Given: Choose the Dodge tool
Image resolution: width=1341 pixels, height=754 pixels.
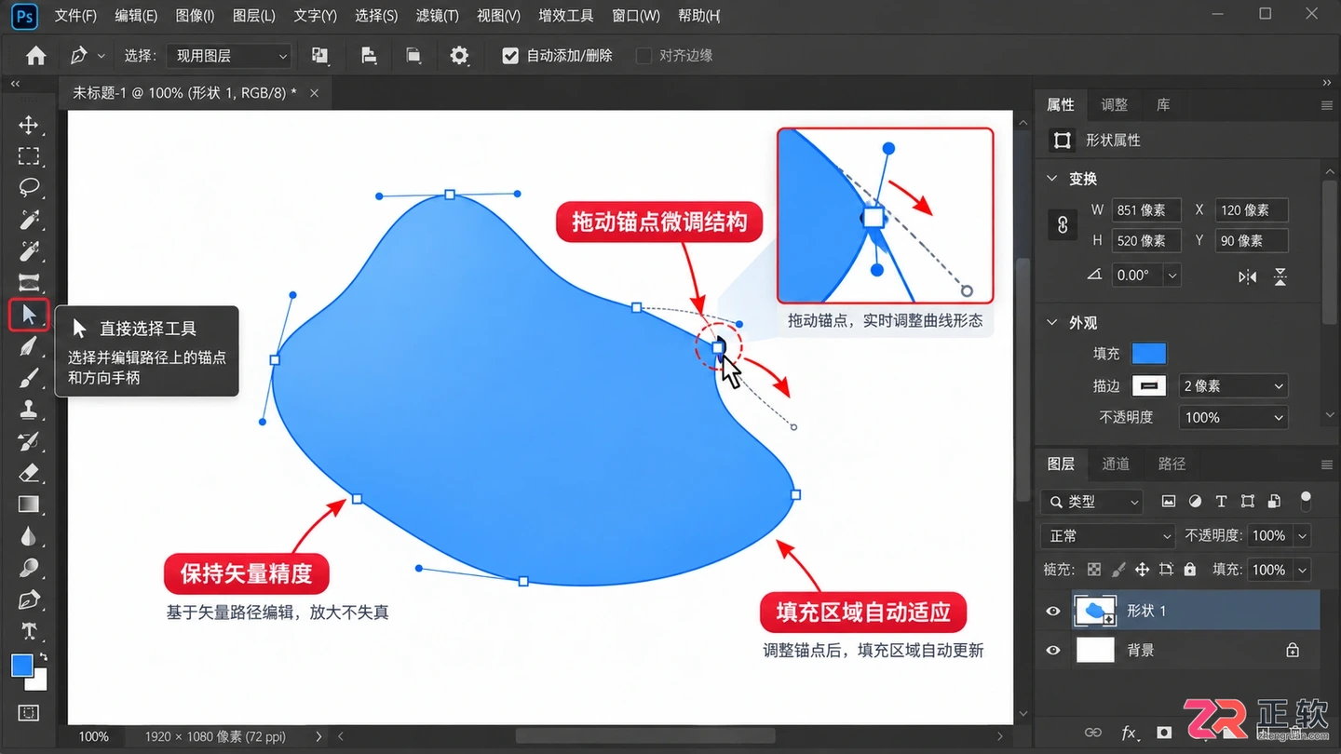Looking at the screenshot, I should [x=29, y=568].
